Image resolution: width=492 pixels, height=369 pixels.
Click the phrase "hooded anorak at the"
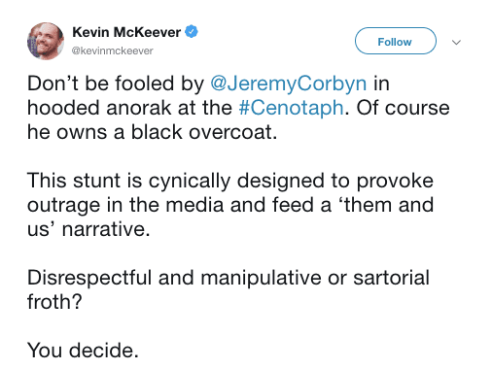coord(129,108)
